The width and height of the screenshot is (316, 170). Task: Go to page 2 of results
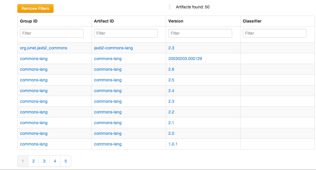pos(33,161)
